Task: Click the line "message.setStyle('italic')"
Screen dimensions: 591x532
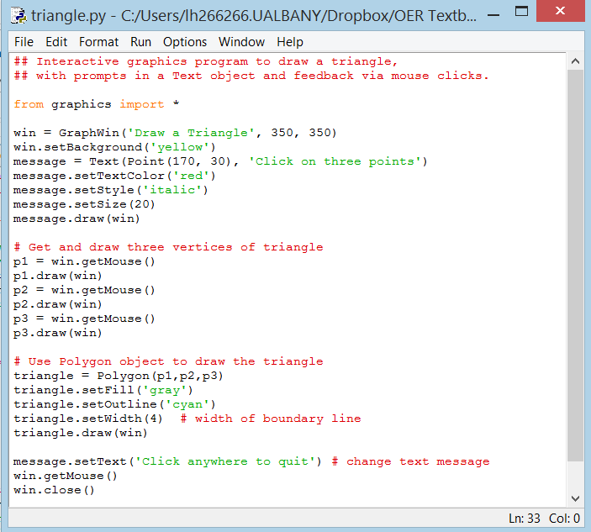Action: click(x=110, y=190)
